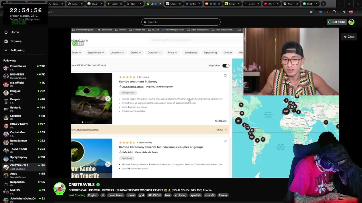
Task: Expand the Location filter dropdown
Action: pos(117,52)
